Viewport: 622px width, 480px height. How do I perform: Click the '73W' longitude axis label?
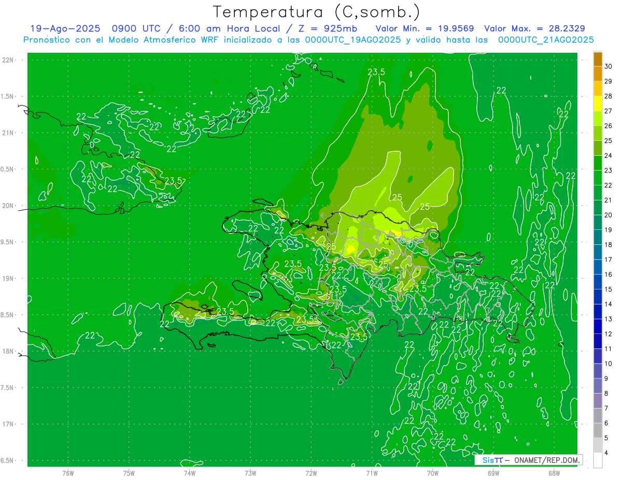[x=250, y=473]
